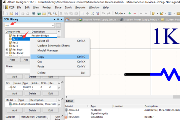180x120 pixels.
Task: Click the Redo arrow in toolbar
Action: click(109, 13)
